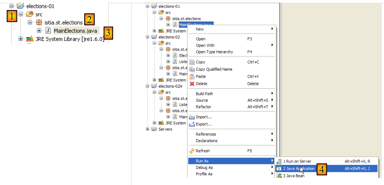Click the Copy icon in context menu
Screen dimensions: 384x185
click(x=192, y=62)
